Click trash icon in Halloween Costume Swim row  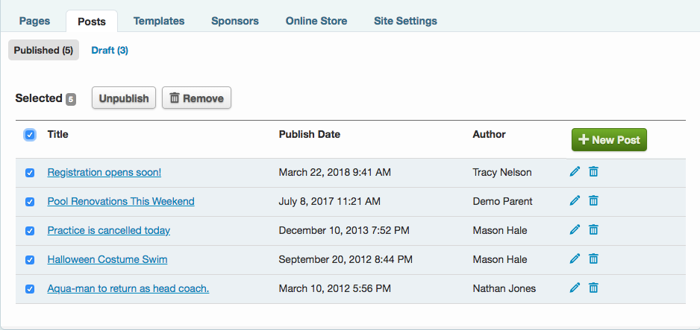pyautogui.click(x=593, y=259)
